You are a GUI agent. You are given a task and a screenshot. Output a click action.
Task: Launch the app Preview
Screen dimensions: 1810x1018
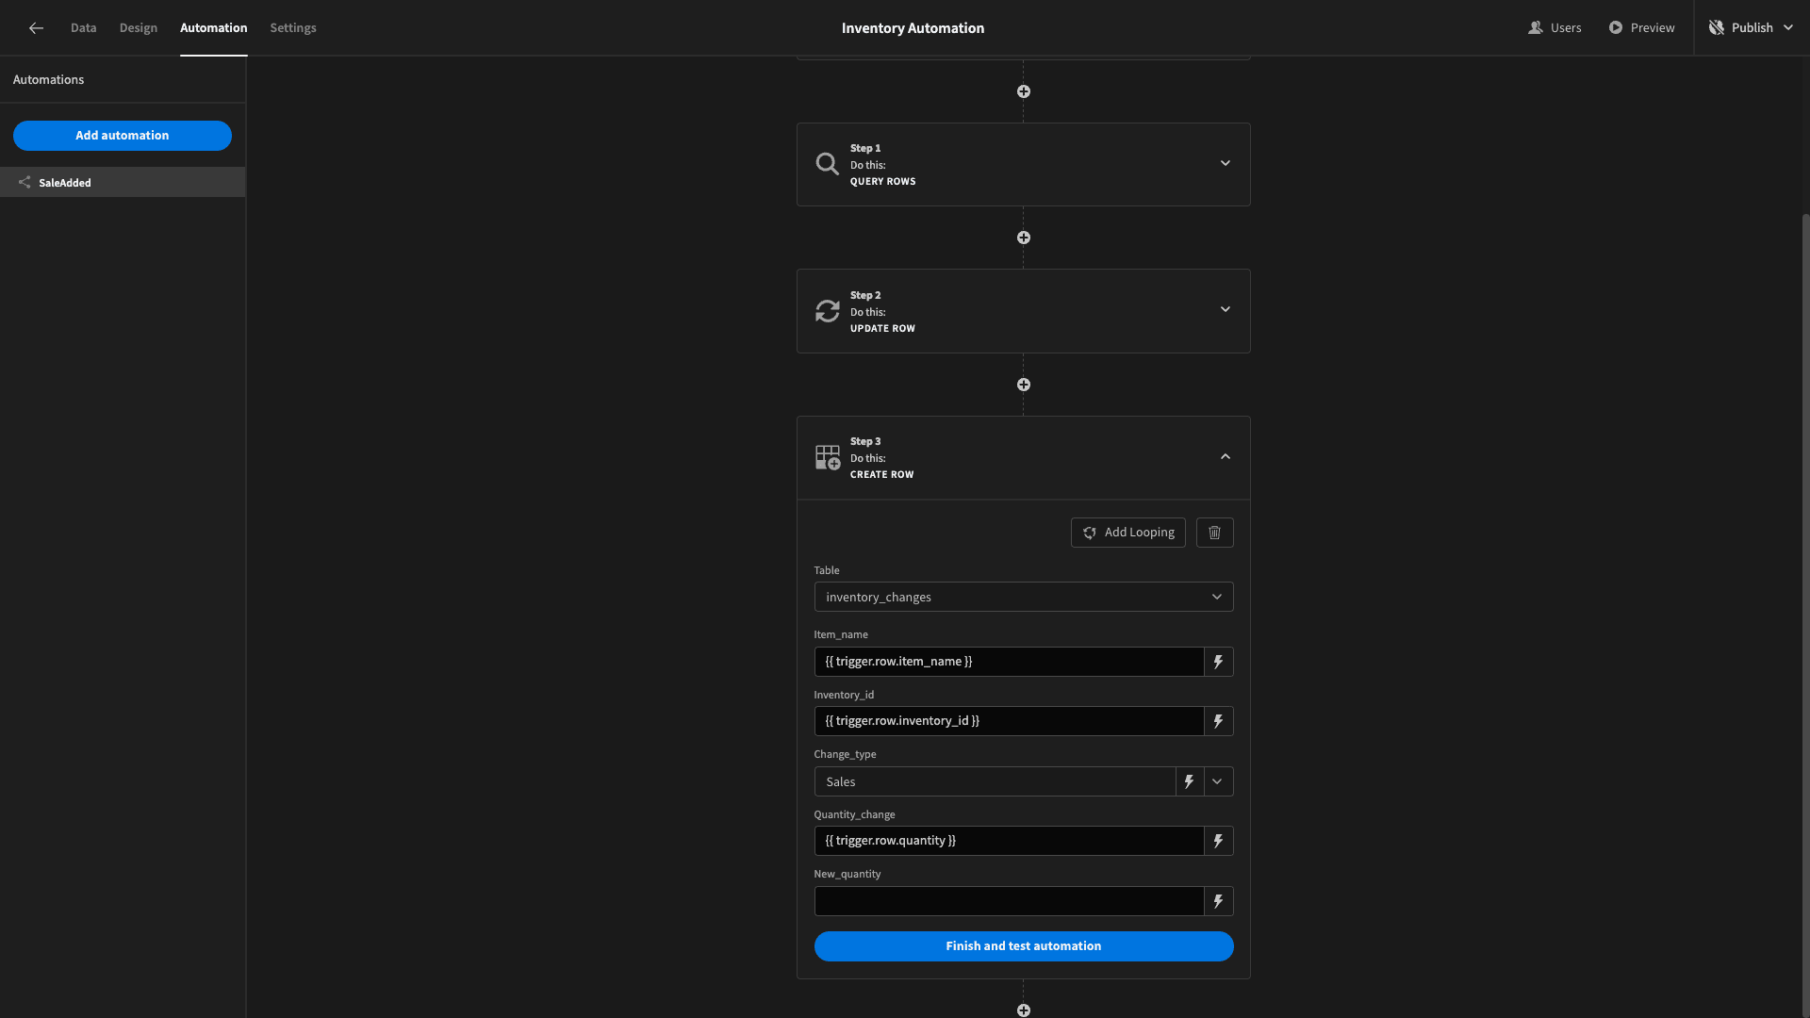coord(1641,28)
